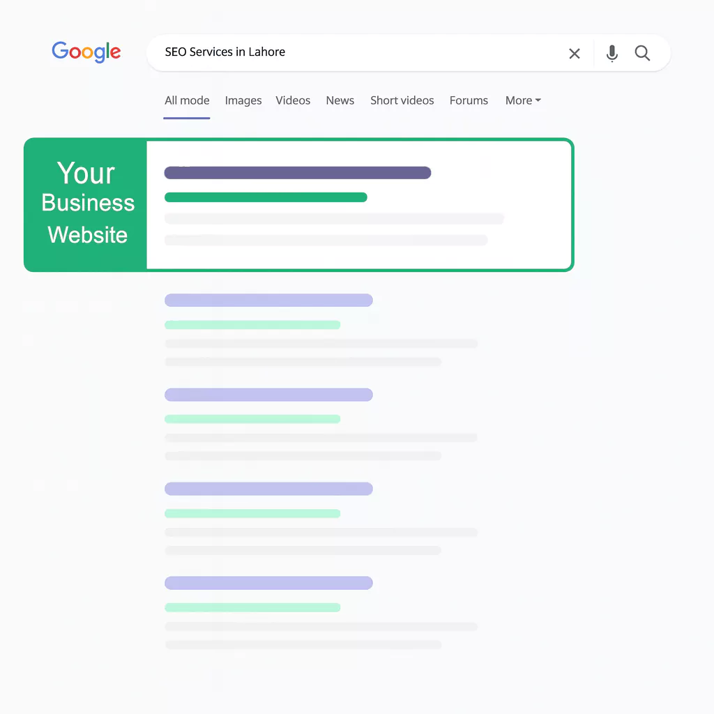
Task: Start voice search with the microphone icon
Action: point(612,54)
